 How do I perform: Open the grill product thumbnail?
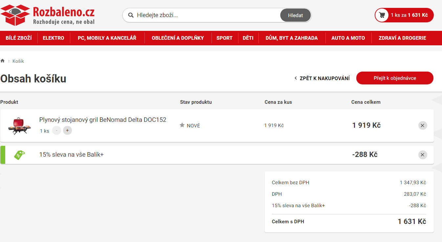pyautogui.click(x=20, y=126)
